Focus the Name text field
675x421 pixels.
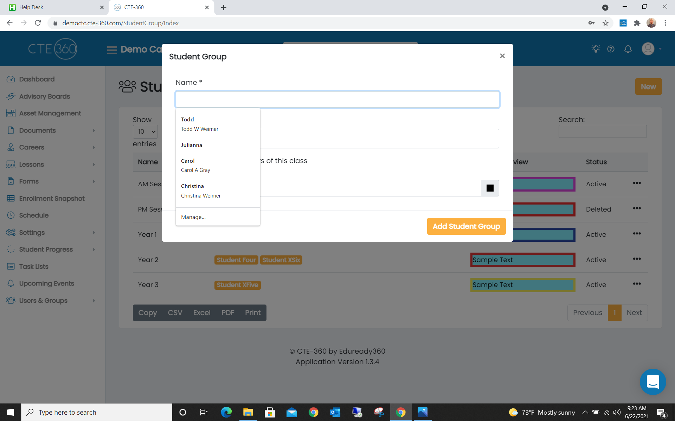click(337, 100)
